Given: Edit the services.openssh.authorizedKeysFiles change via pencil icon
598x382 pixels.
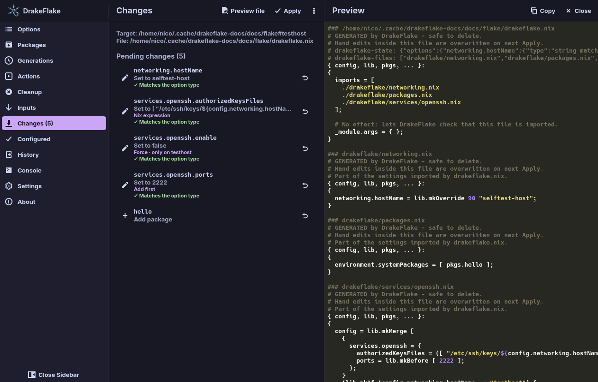Looking at the screenshot, I should point(125,111).
